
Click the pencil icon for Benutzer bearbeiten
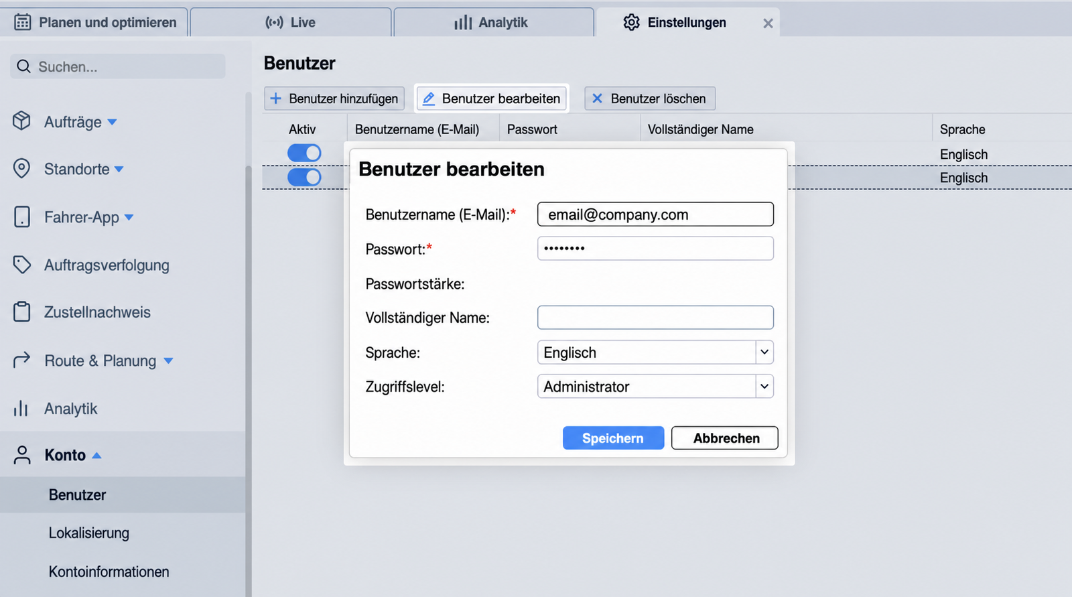click(x=429, y=98)
